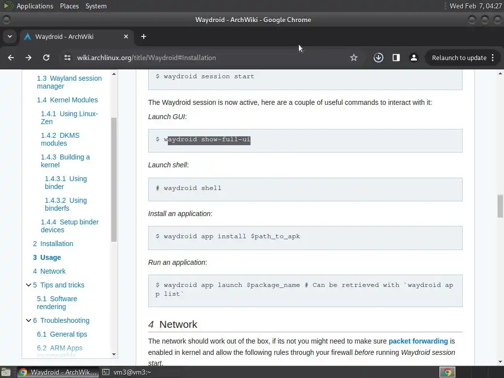The width and height of the screenshot is (504, 378).
Task: Jump to 4 Network in contents
Action: point(49,271)
